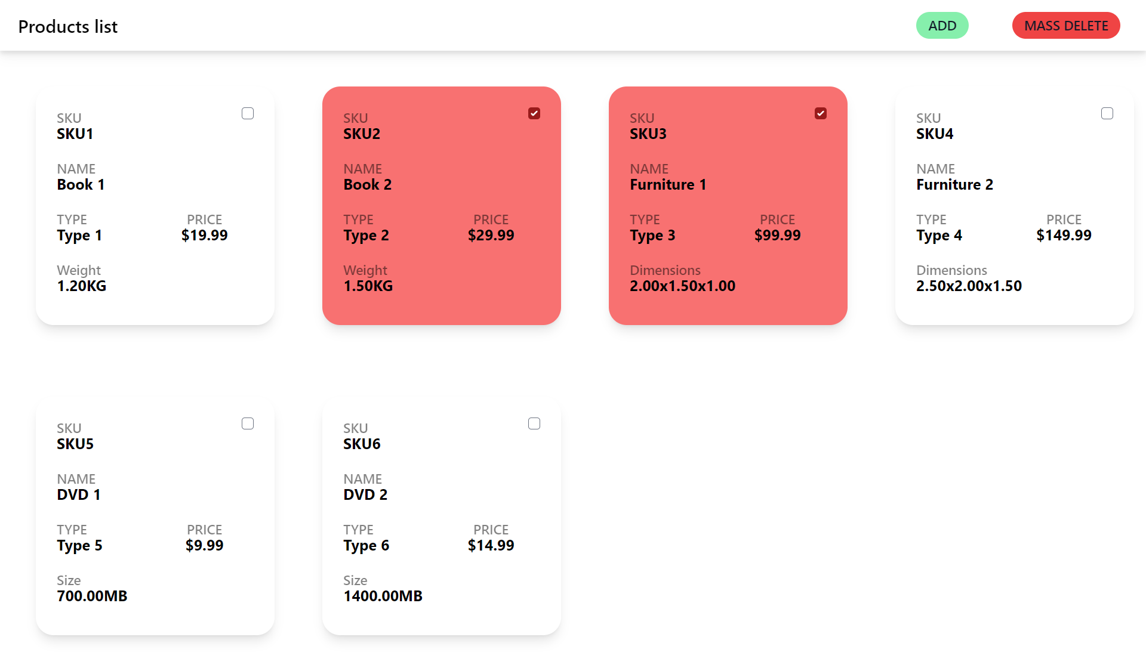This screenshot has height=671, width=1146.
Task: Check the SKU1 Book 1 checkbox
Action: pos(248,113)
